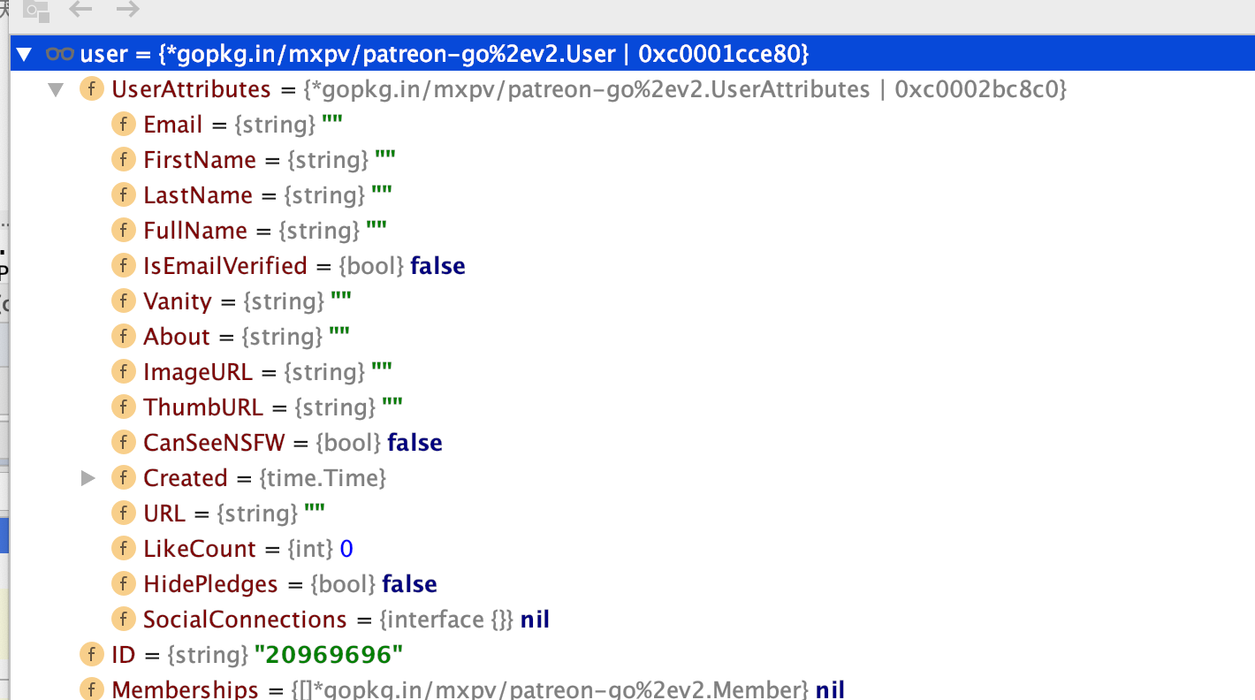The width and height of the screenshot is (1255, 700).
Task: Select the LikeCount field name
Action: point(200,549)
